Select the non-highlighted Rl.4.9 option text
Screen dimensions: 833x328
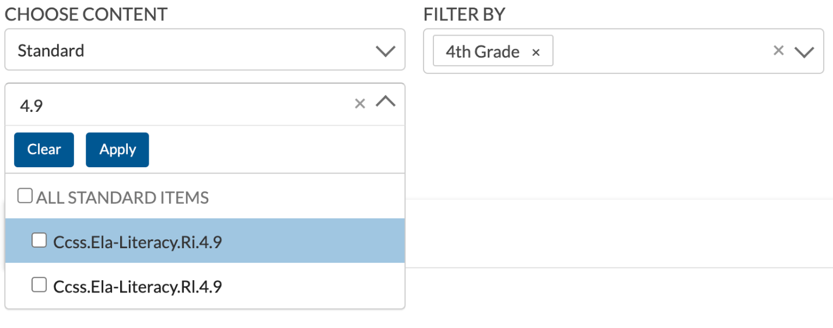(138, 287)
